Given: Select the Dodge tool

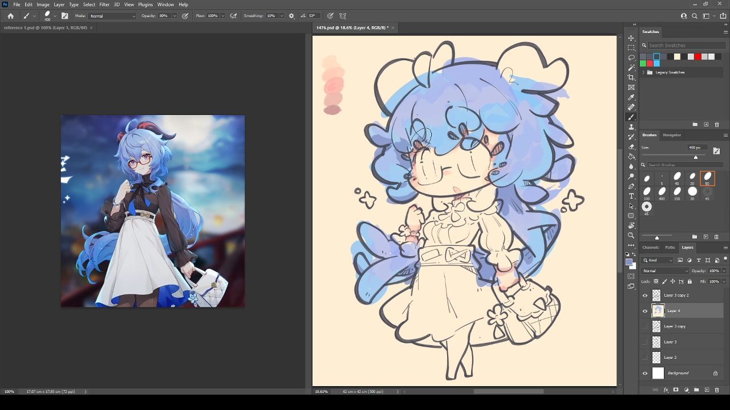Looking at the screenshot, I should (631, 176).
